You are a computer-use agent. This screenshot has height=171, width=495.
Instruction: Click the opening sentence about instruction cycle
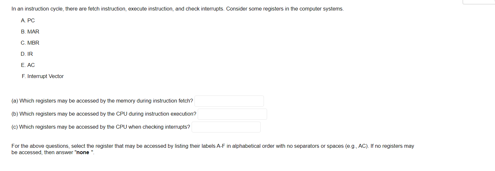(x=118, y=9)
